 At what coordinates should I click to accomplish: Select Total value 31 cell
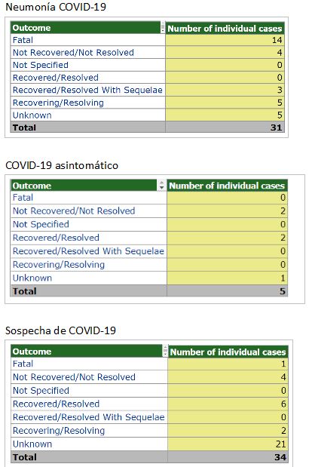[x=225, y=128]
